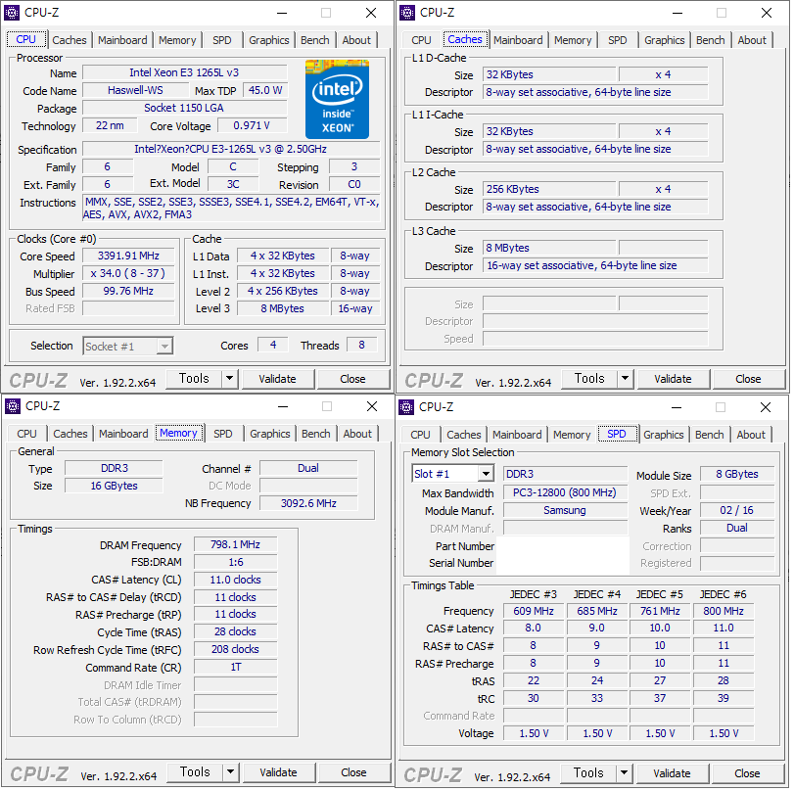This screenshot has height=792, width=794.
Task: Open the Graphics tab in the SPD window
Action: click(x=664, y=435)
